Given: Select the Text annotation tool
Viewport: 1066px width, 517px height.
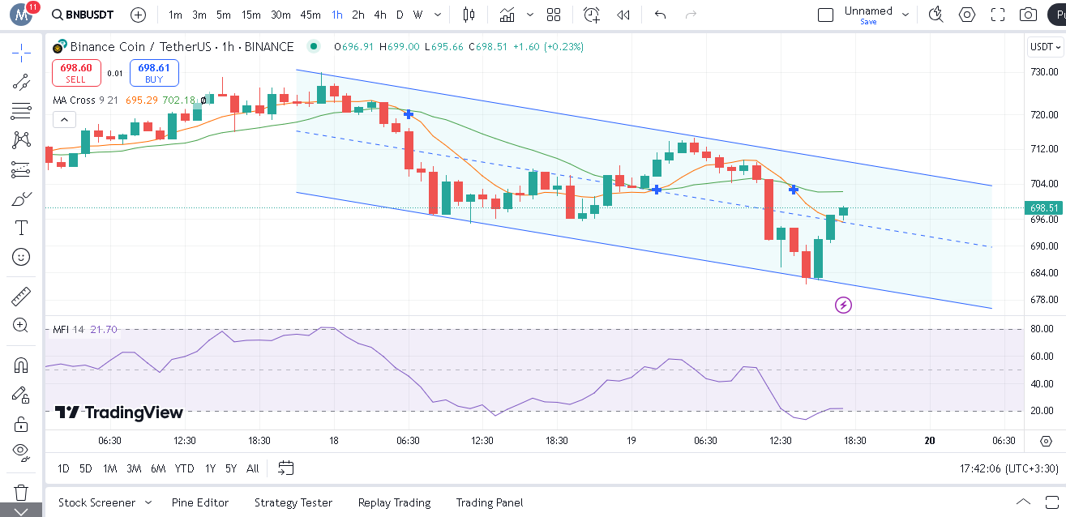Looking at the screenshot, I should point(21,228).
